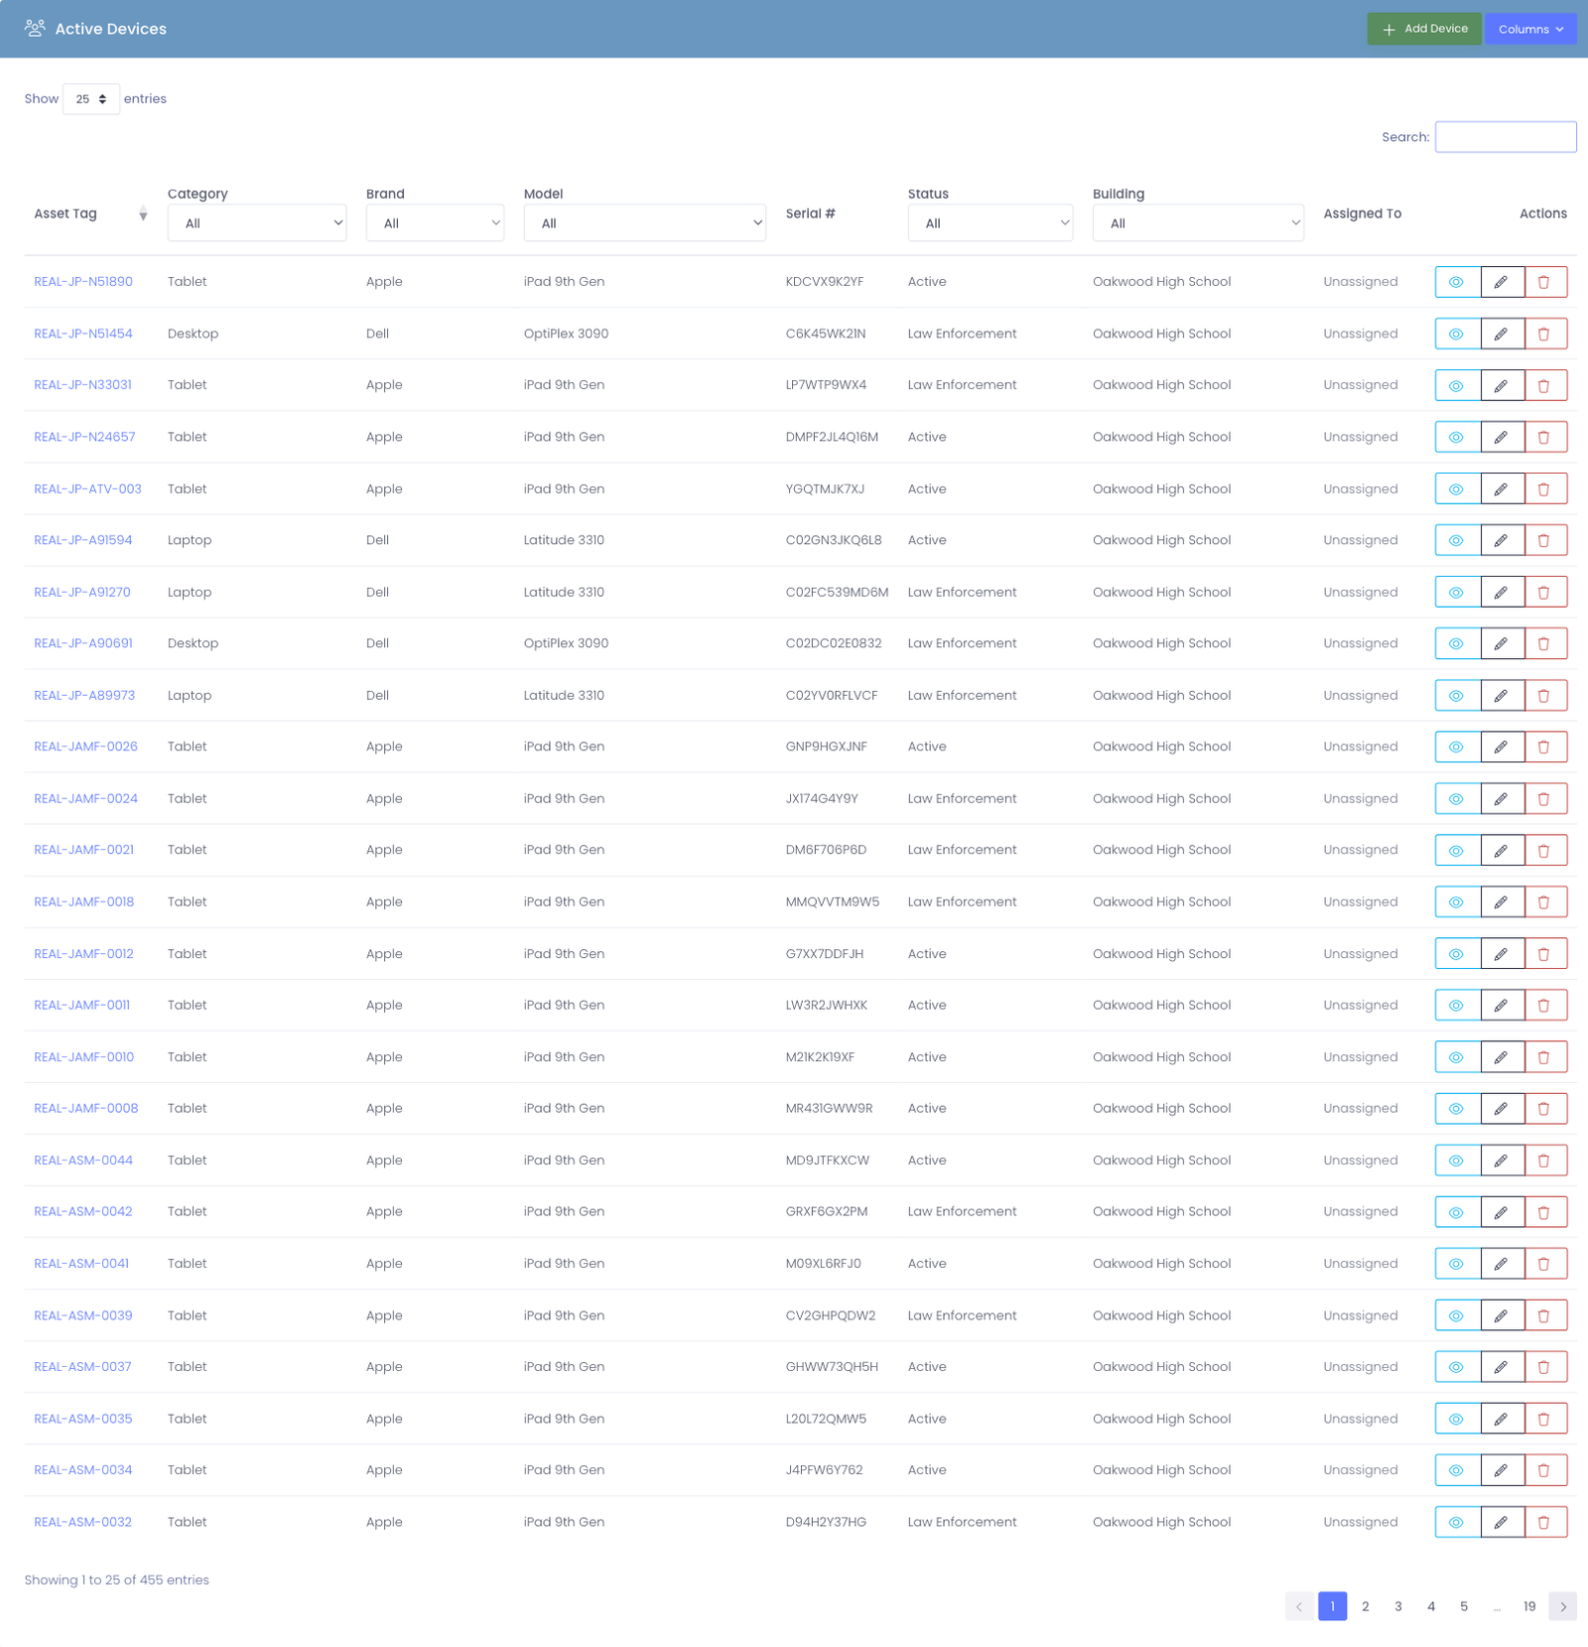
Task: Edit device REAL-ASM-0032
Action: (x=1502, y=1522)
